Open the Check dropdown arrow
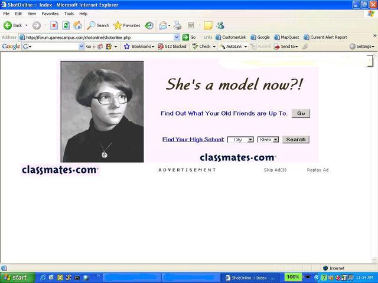 214,47
